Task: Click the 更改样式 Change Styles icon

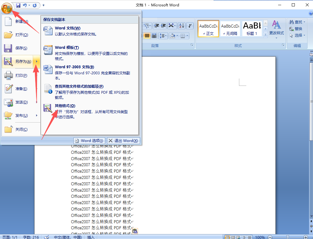Action: click(x=276, y=25)
